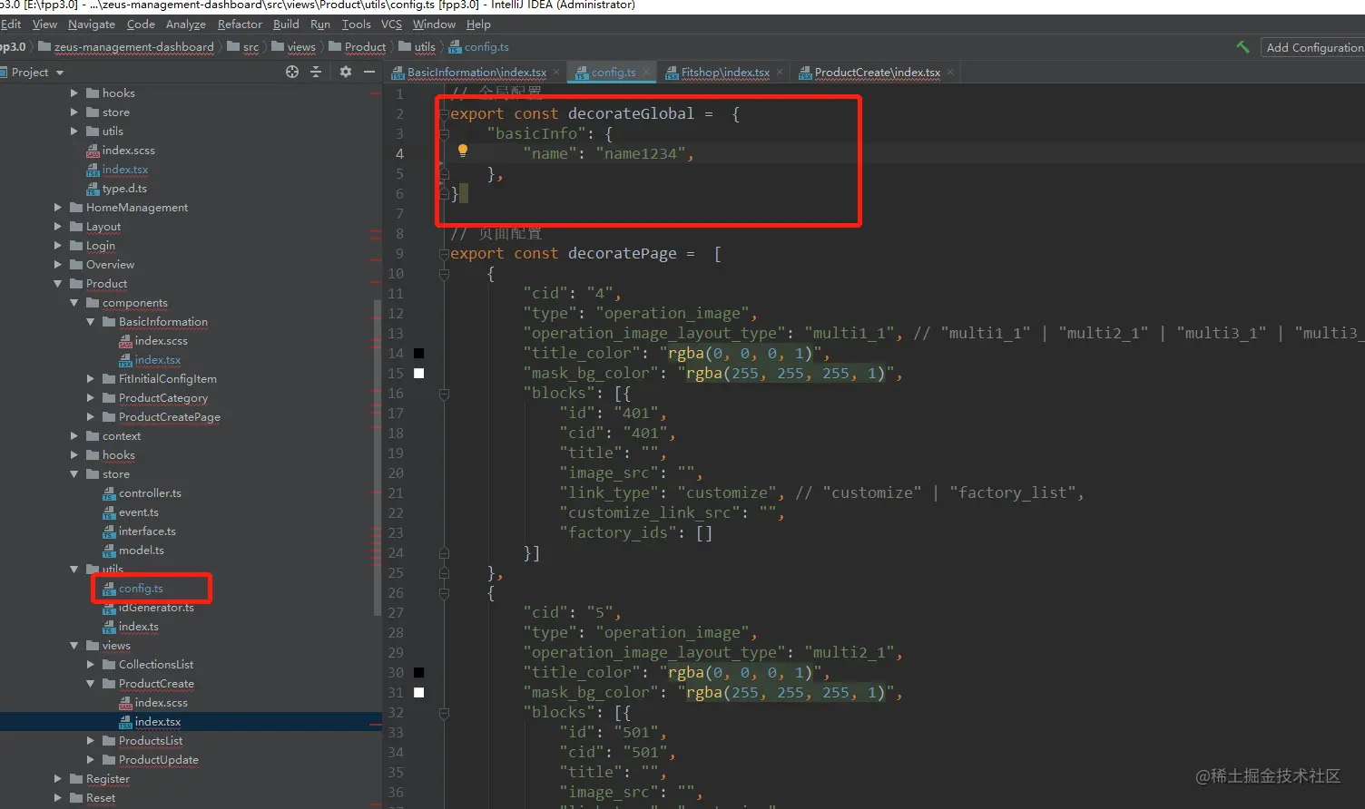Screen dimensions: 1365x809
Task: Expand the CollectionsList folder
Action: [91, 665]
